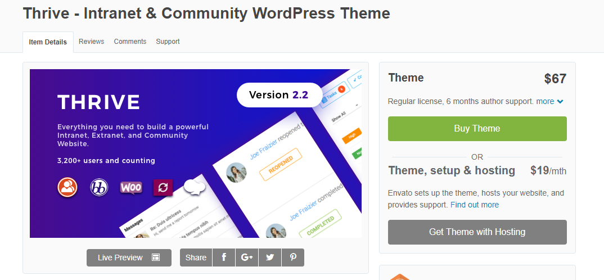Click the '$67' theme price
The image size is (604, 280).
pos(555,79)
